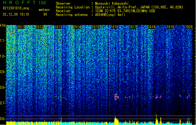Click the 1013 time marker
This screenshot has width=196, height=125.
point(58,27)
